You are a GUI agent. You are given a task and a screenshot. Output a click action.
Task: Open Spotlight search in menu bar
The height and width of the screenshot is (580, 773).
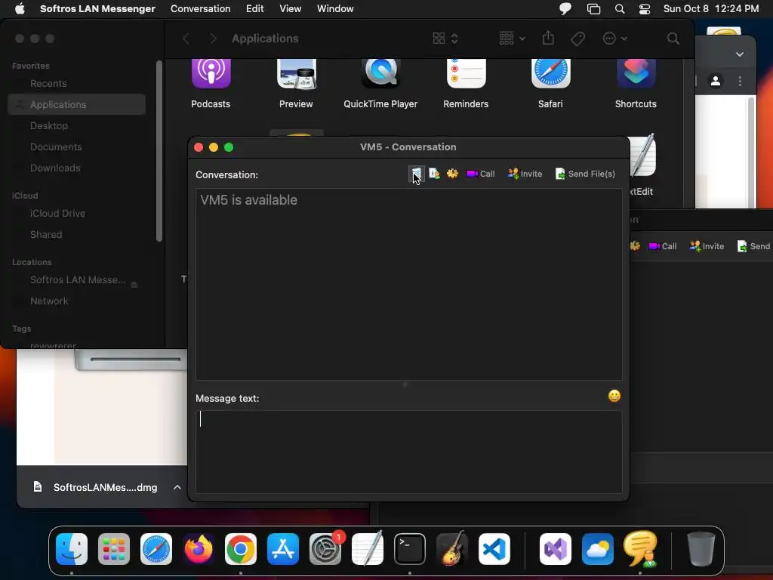click(x=620, y=9)
